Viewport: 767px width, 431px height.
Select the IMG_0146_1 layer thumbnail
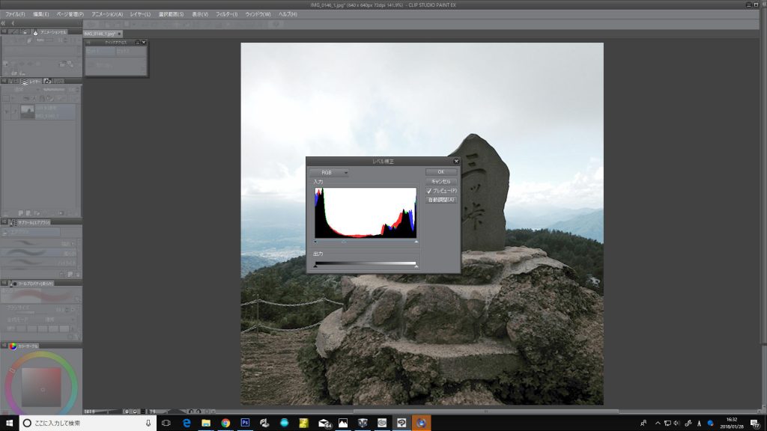(28, 112)
